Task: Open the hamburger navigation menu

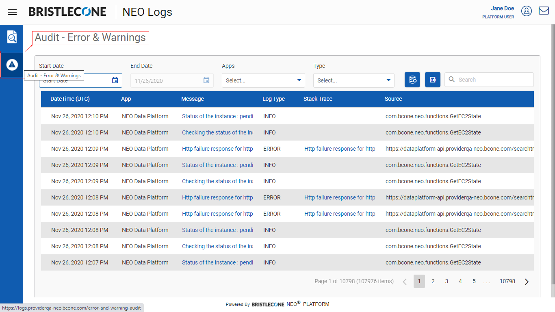Action: 12,12
